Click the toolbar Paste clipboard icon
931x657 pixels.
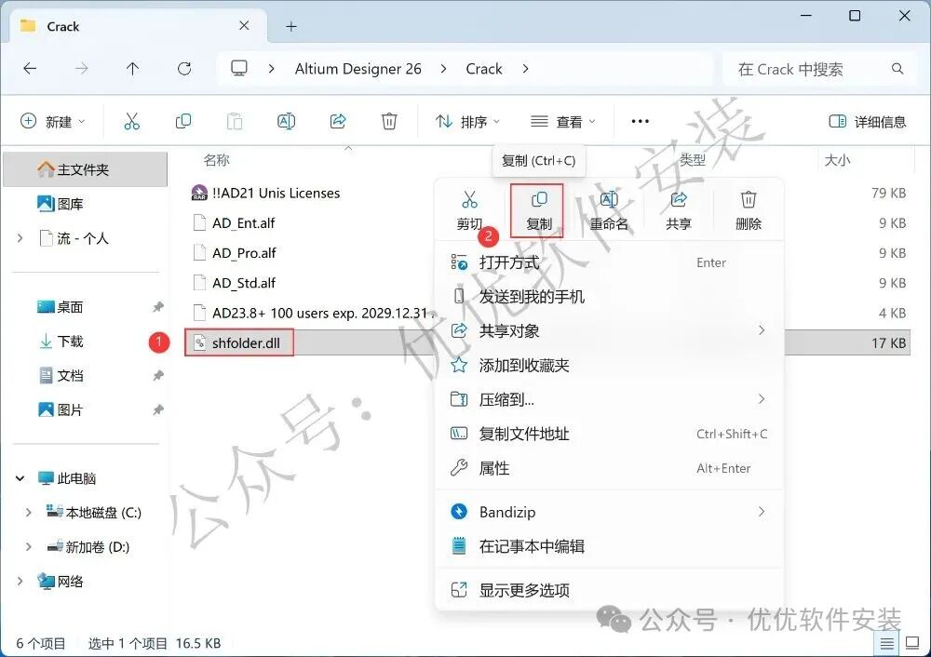click(235, 122)
